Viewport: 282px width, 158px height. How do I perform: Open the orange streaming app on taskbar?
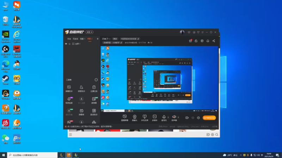point(69,155)
